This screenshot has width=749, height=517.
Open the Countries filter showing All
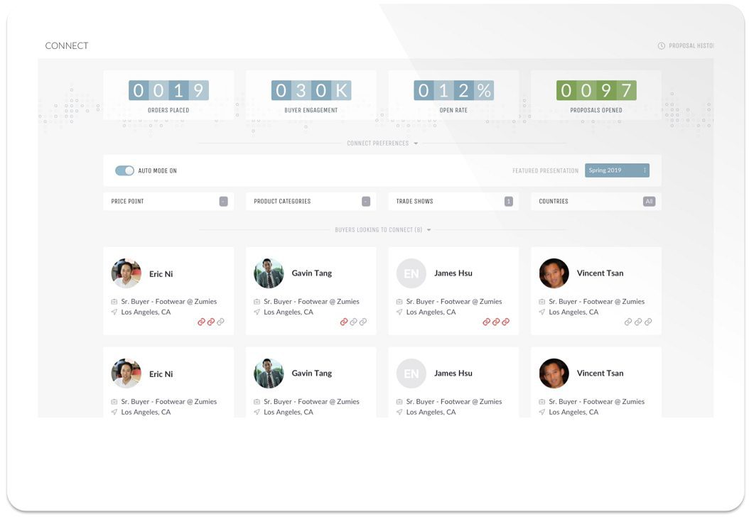[x=596, y=202]
